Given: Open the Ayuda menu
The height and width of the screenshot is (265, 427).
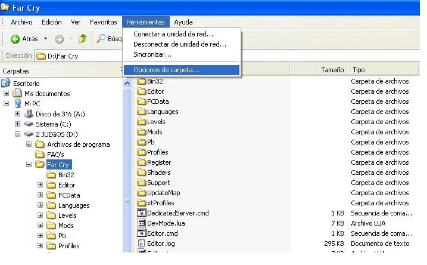Looking at the screenshot, I should pos(183,22).
